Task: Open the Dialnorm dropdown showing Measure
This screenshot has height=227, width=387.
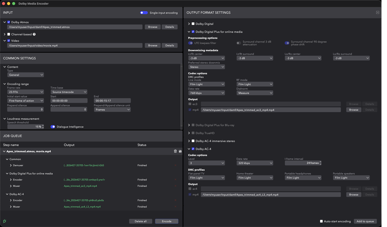Action: (x=255, y=93)
